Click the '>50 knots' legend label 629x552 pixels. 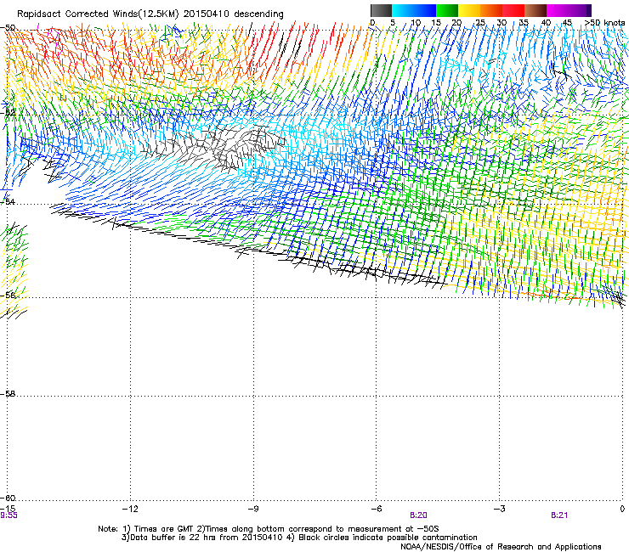605,22
